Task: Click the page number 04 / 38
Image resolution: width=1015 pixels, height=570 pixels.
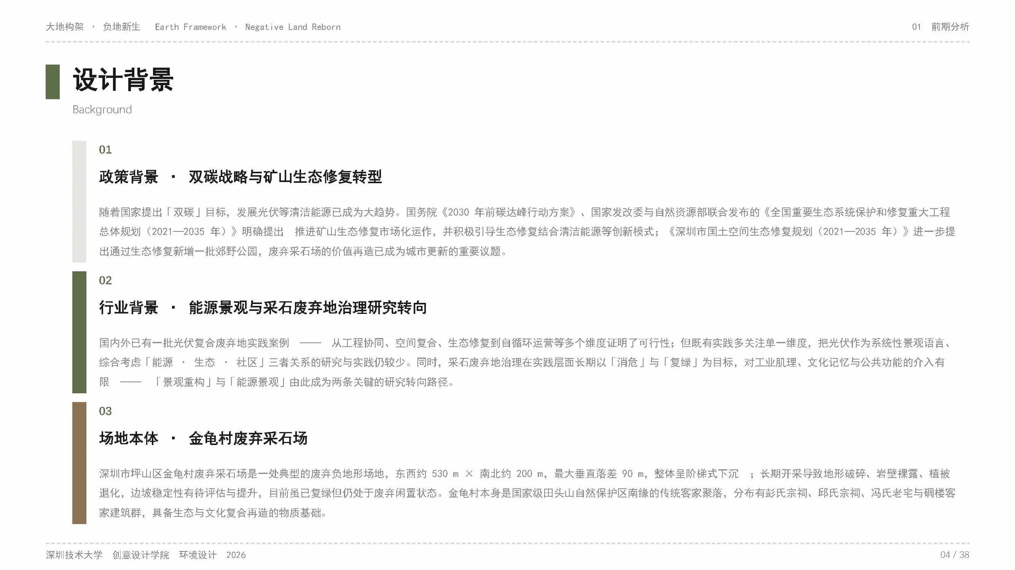Action: pos(955,555)
